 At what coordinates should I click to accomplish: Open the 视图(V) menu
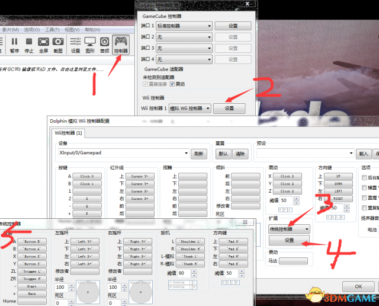(x=72, y=30)
